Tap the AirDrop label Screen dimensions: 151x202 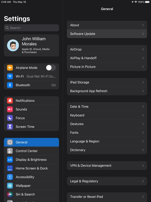click(x=76, y=49)
